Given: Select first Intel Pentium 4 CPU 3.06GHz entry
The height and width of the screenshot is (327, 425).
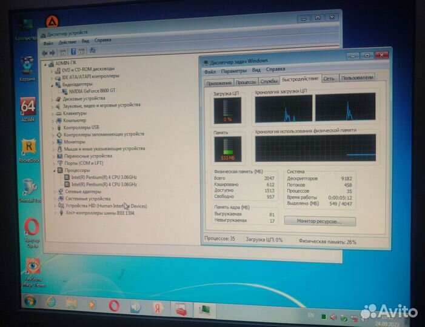Looking at the screenshot, I should click(x=104, y=177).
